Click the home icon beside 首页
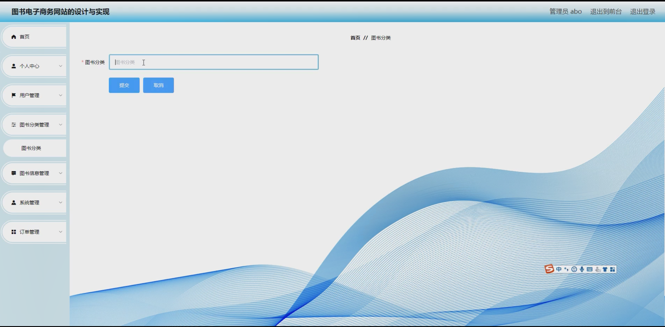The image size is (665, 327). 14,37
